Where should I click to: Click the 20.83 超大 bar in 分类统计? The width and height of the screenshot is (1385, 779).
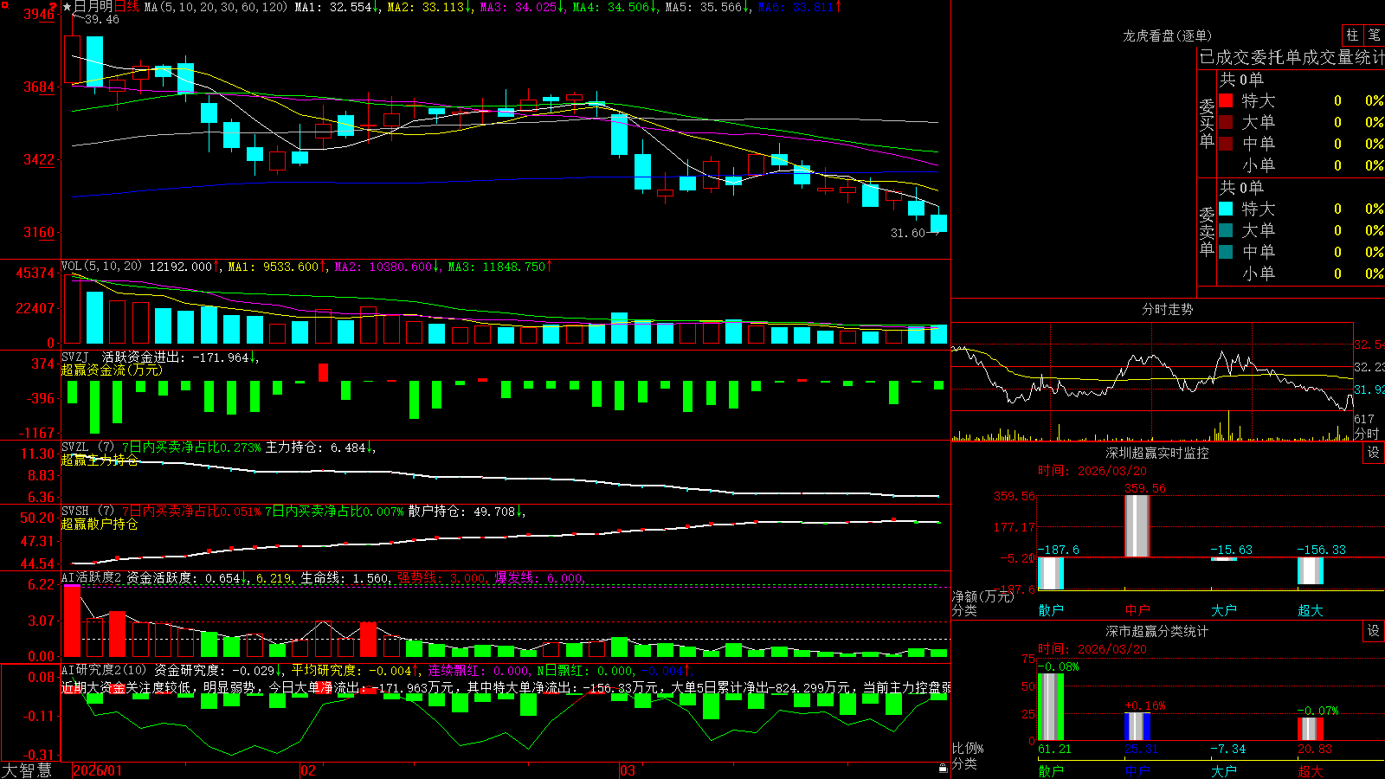pyautogui.click(x=1311, y=729)
